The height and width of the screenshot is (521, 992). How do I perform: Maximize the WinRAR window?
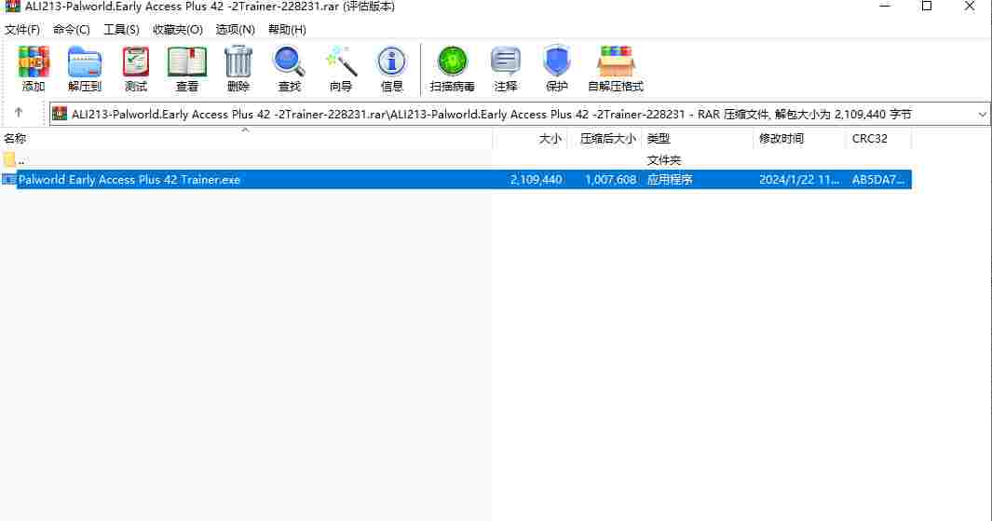coord(927,7)
